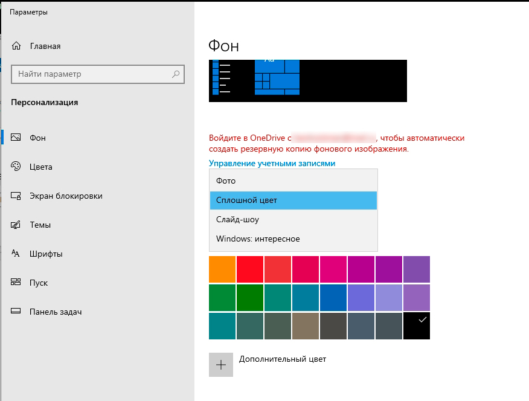Choose Слайд-шоу option

point(293,220)
